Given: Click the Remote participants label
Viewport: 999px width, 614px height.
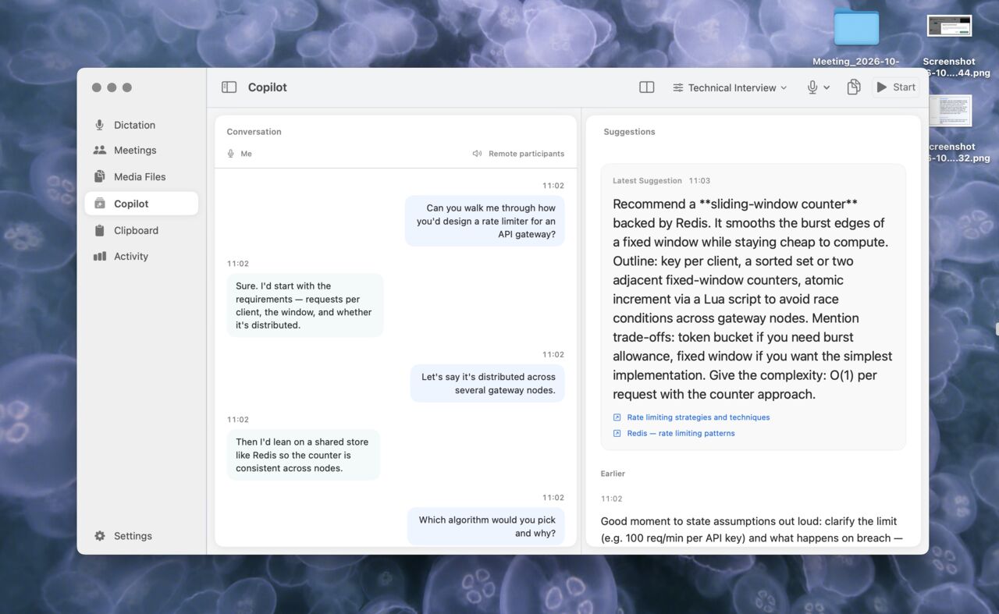Looking at the screenshot, I should tap(526, 154).
